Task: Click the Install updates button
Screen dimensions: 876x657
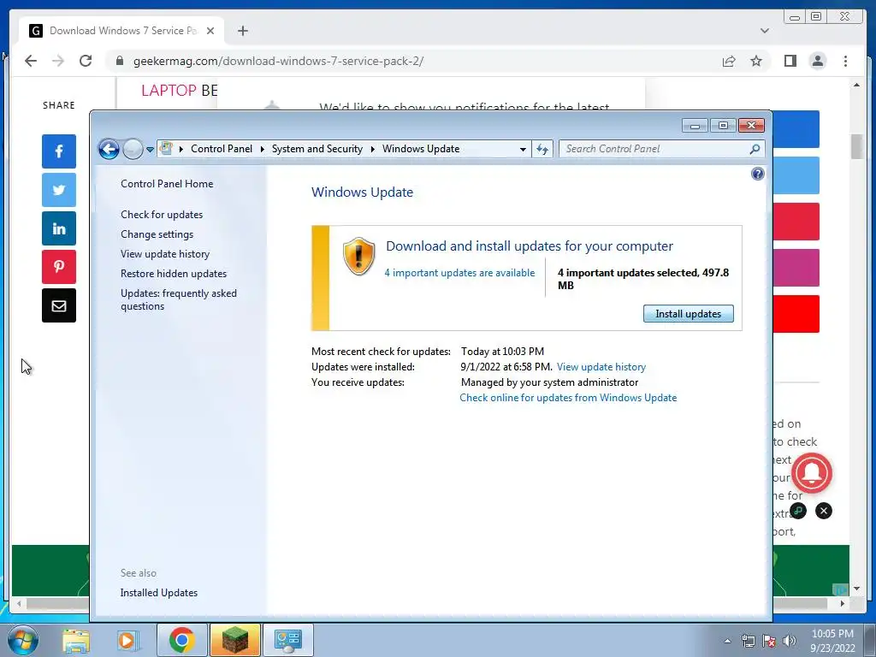Action: coord(689,314)
